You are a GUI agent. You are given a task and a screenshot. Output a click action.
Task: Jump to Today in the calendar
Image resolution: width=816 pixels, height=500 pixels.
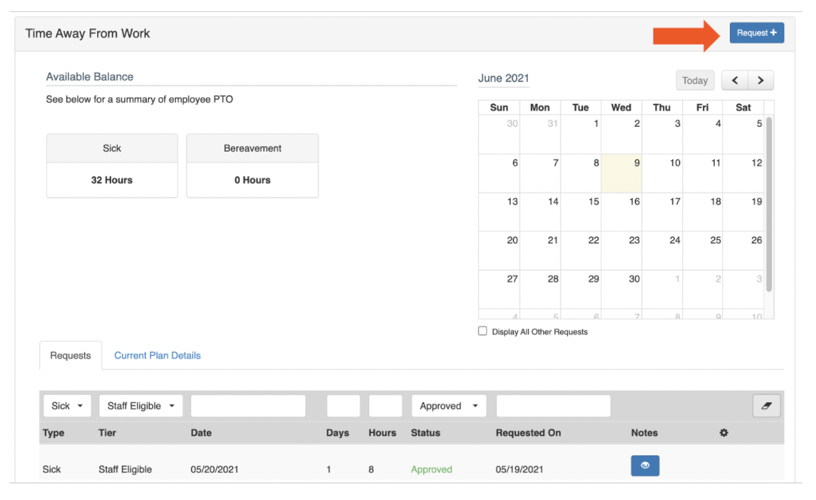tap(695, 81)
